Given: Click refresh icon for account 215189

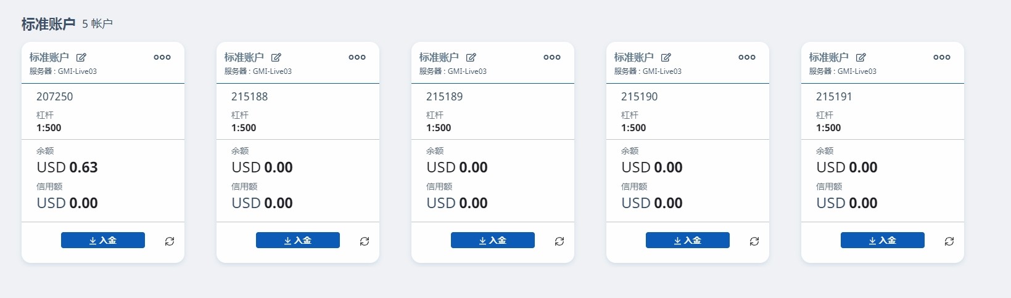Looking at the screenshot, I should tap(559, 241).
